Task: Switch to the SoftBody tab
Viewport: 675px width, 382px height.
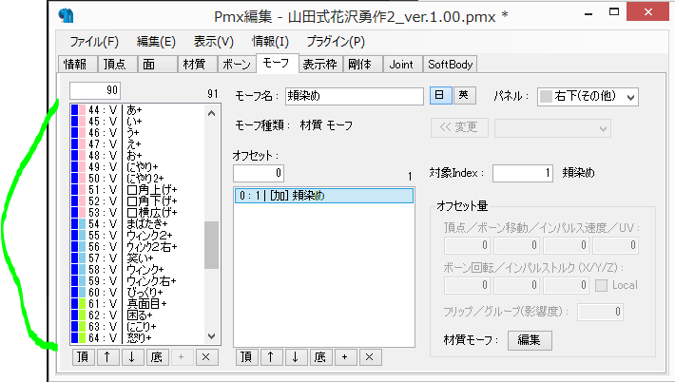Action: tap(450, 64)
